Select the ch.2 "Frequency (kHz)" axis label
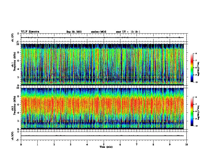 coord(15,105)
